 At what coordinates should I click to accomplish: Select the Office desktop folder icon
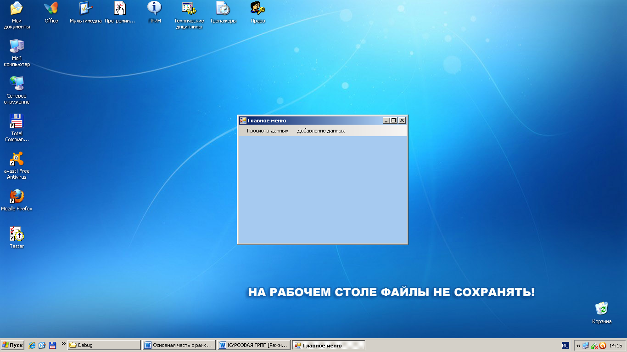pyautogui.click(x=51, y=12)
